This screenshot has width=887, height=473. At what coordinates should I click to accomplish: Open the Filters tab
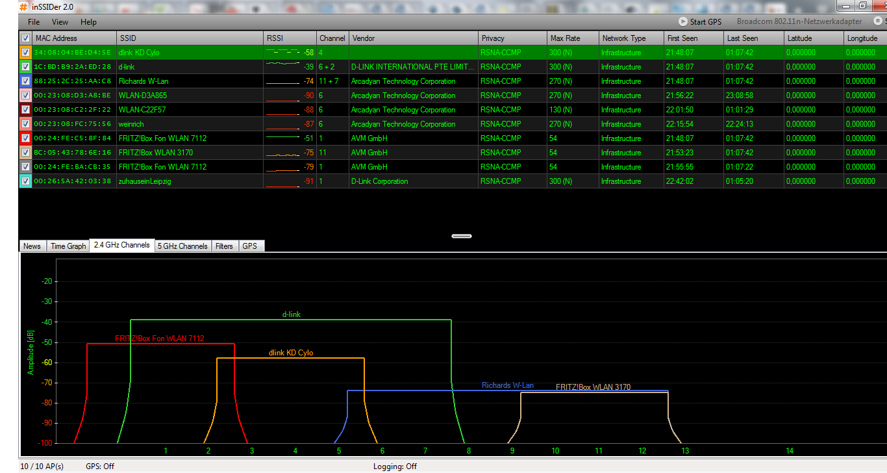pos(224,246)
